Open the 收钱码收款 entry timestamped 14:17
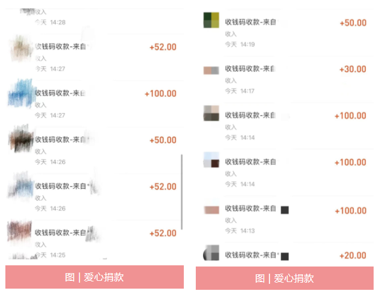 (x=249, y=69)
